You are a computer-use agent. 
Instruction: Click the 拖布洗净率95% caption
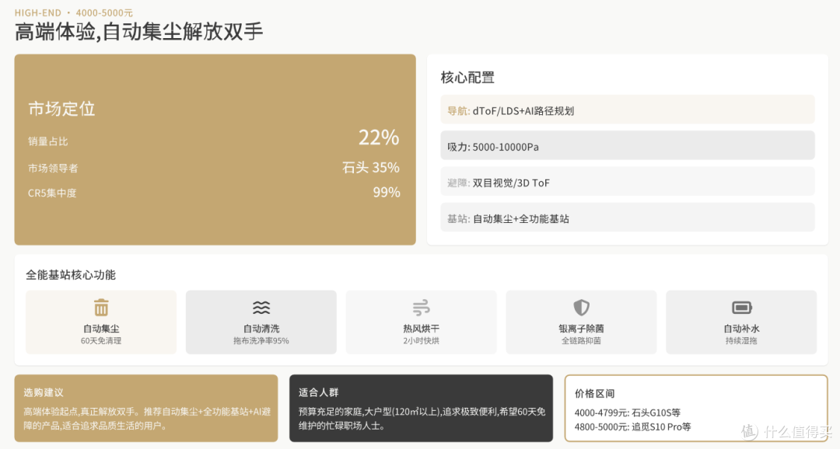coord(261,341)
